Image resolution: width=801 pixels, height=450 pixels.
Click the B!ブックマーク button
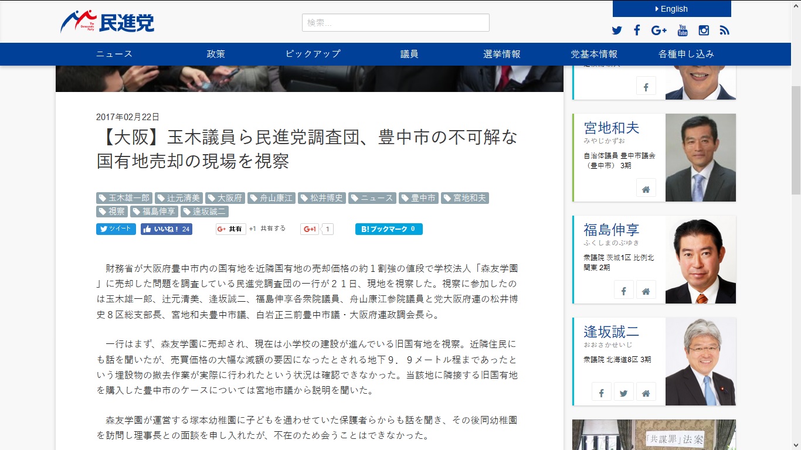point(388,229)
